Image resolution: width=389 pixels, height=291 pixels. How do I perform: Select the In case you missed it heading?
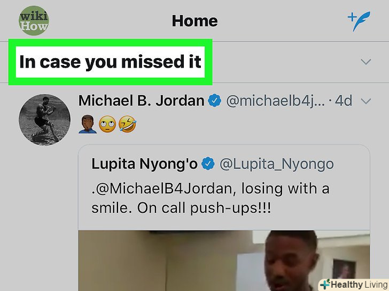pyautogui.click(x=110, y=62)
